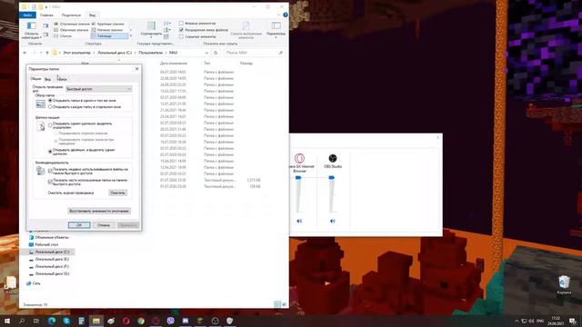This screenshot has width=582, height=327.
Task: Switch to Home (Главная) ribbon tab
Action: click(x=46, y=15)
